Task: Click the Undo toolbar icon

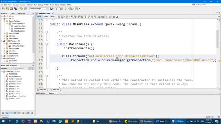Action: click(21, 9)
